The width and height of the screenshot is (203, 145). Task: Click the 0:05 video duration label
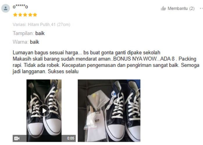pos(71,138)
